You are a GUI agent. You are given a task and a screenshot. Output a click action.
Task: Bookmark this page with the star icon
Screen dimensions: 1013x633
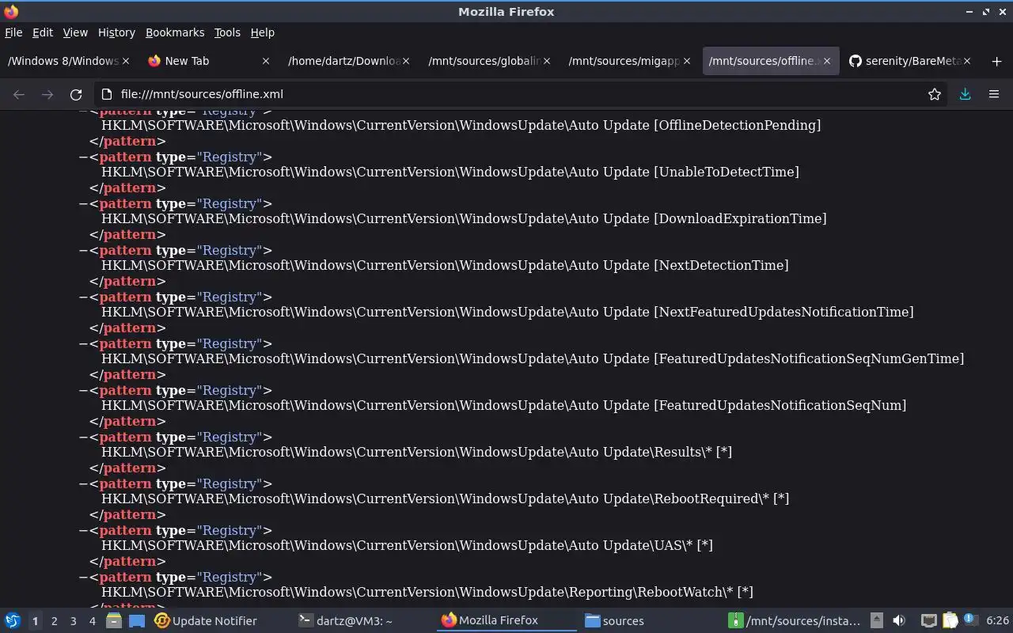935,94
